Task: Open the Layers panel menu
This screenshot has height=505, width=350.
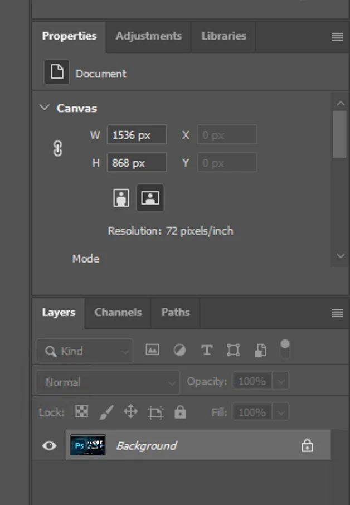Action: coord(337,313)
